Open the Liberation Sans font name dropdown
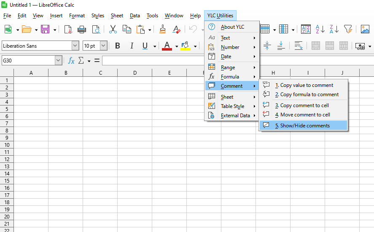The width and height of the screenshot is (374, 232). pos(75,46)
